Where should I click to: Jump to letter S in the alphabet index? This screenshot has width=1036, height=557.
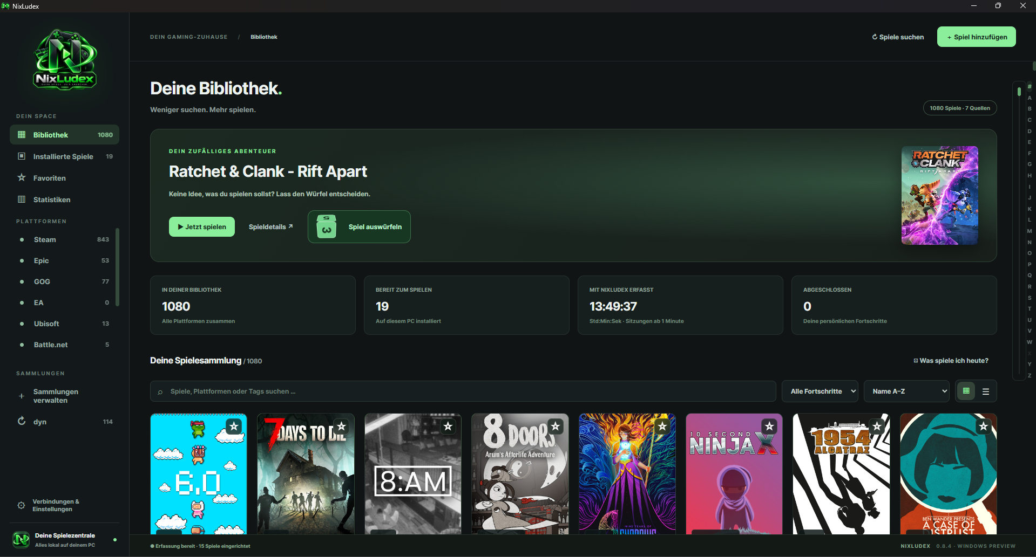1030,298
